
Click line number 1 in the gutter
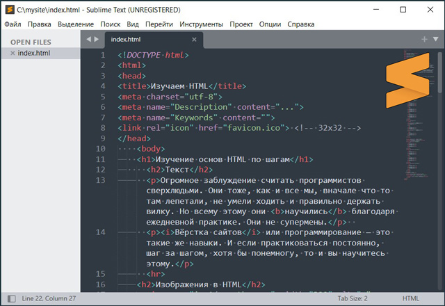coord(103,55)
